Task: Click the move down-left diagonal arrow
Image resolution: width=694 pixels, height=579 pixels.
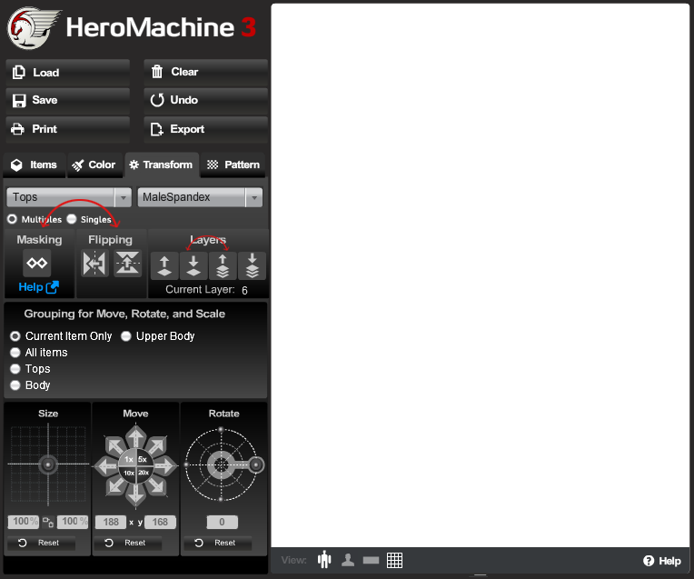Action: [x=115, y=486]
